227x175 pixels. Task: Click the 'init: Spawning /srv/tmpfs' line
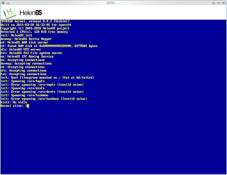[x=23, y=81]
